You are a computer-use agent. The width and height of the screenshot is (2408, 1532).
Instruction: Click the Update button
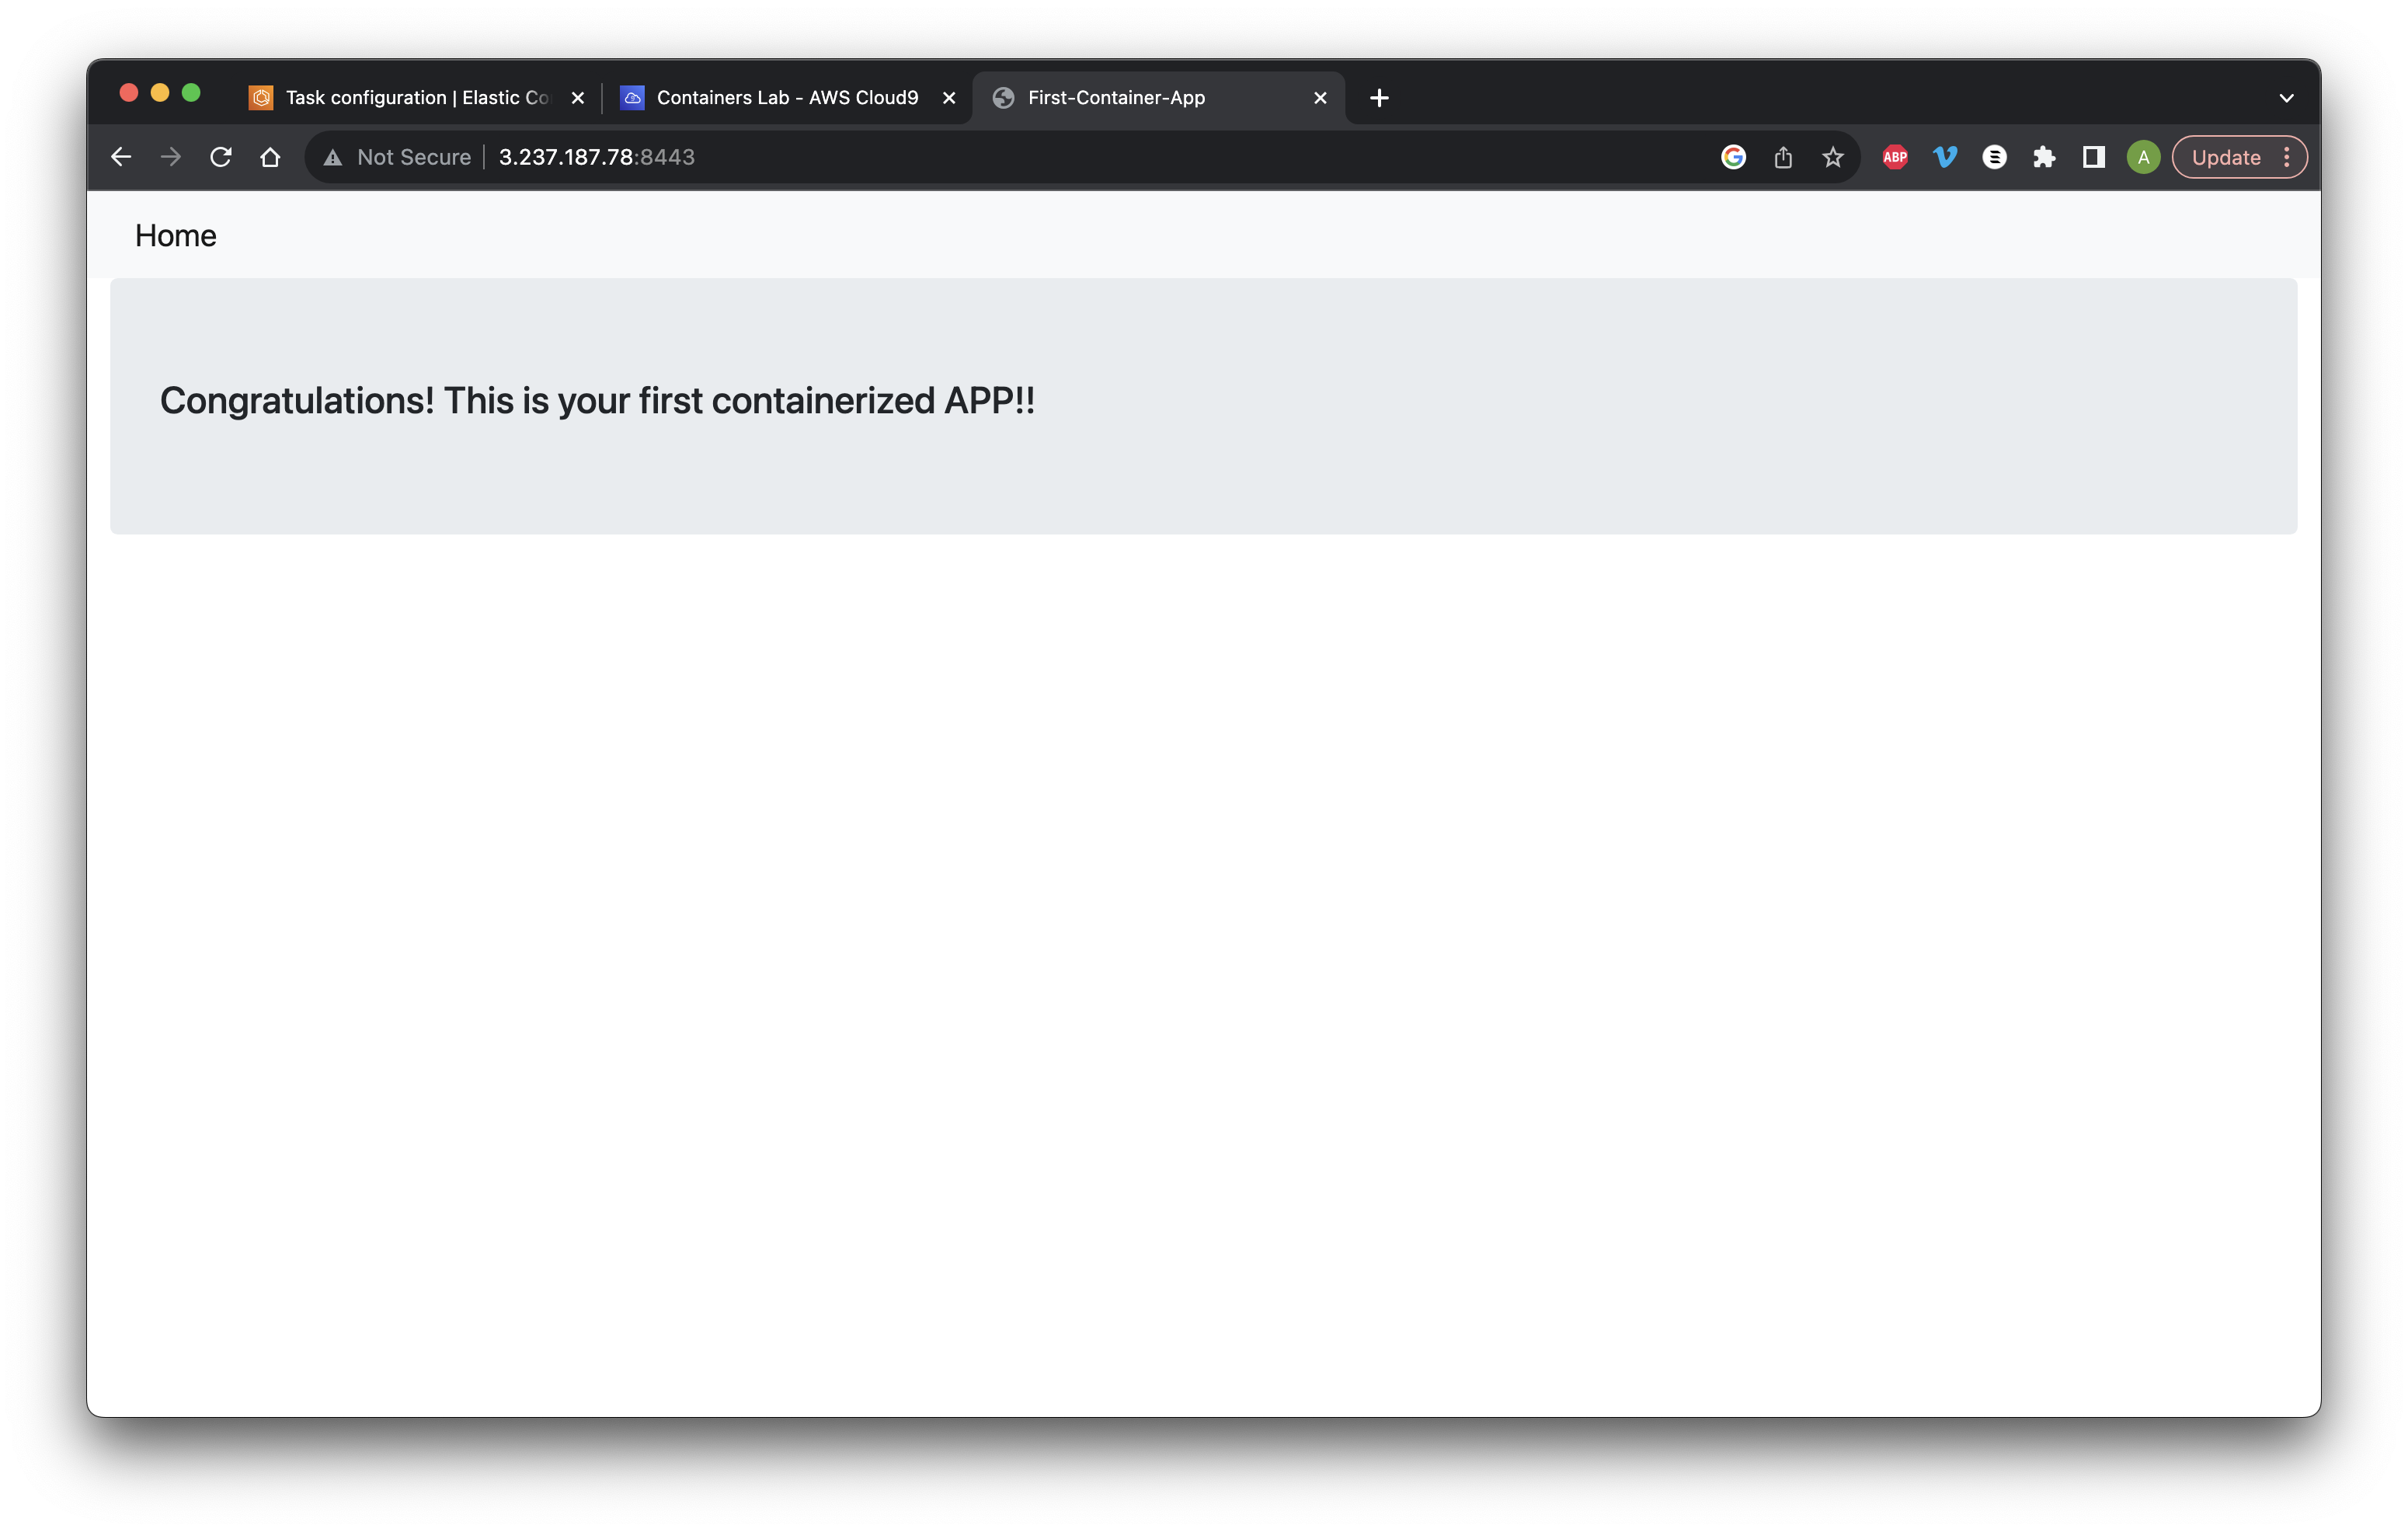tap(2226, 157)
